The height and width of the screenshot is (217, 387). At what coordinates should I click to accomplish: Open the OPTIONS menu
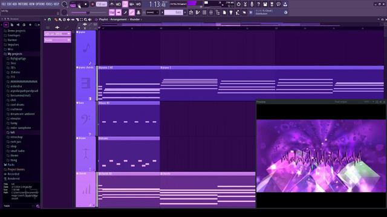coord(41,4)
